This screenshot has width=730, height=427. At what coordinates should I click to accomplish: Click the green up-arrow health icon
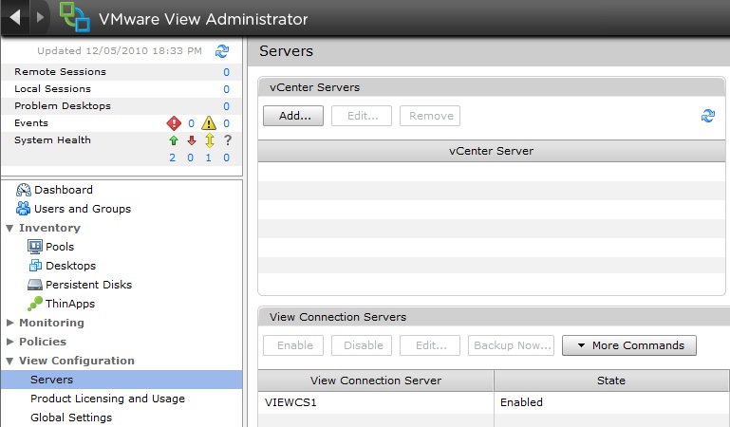174,140
